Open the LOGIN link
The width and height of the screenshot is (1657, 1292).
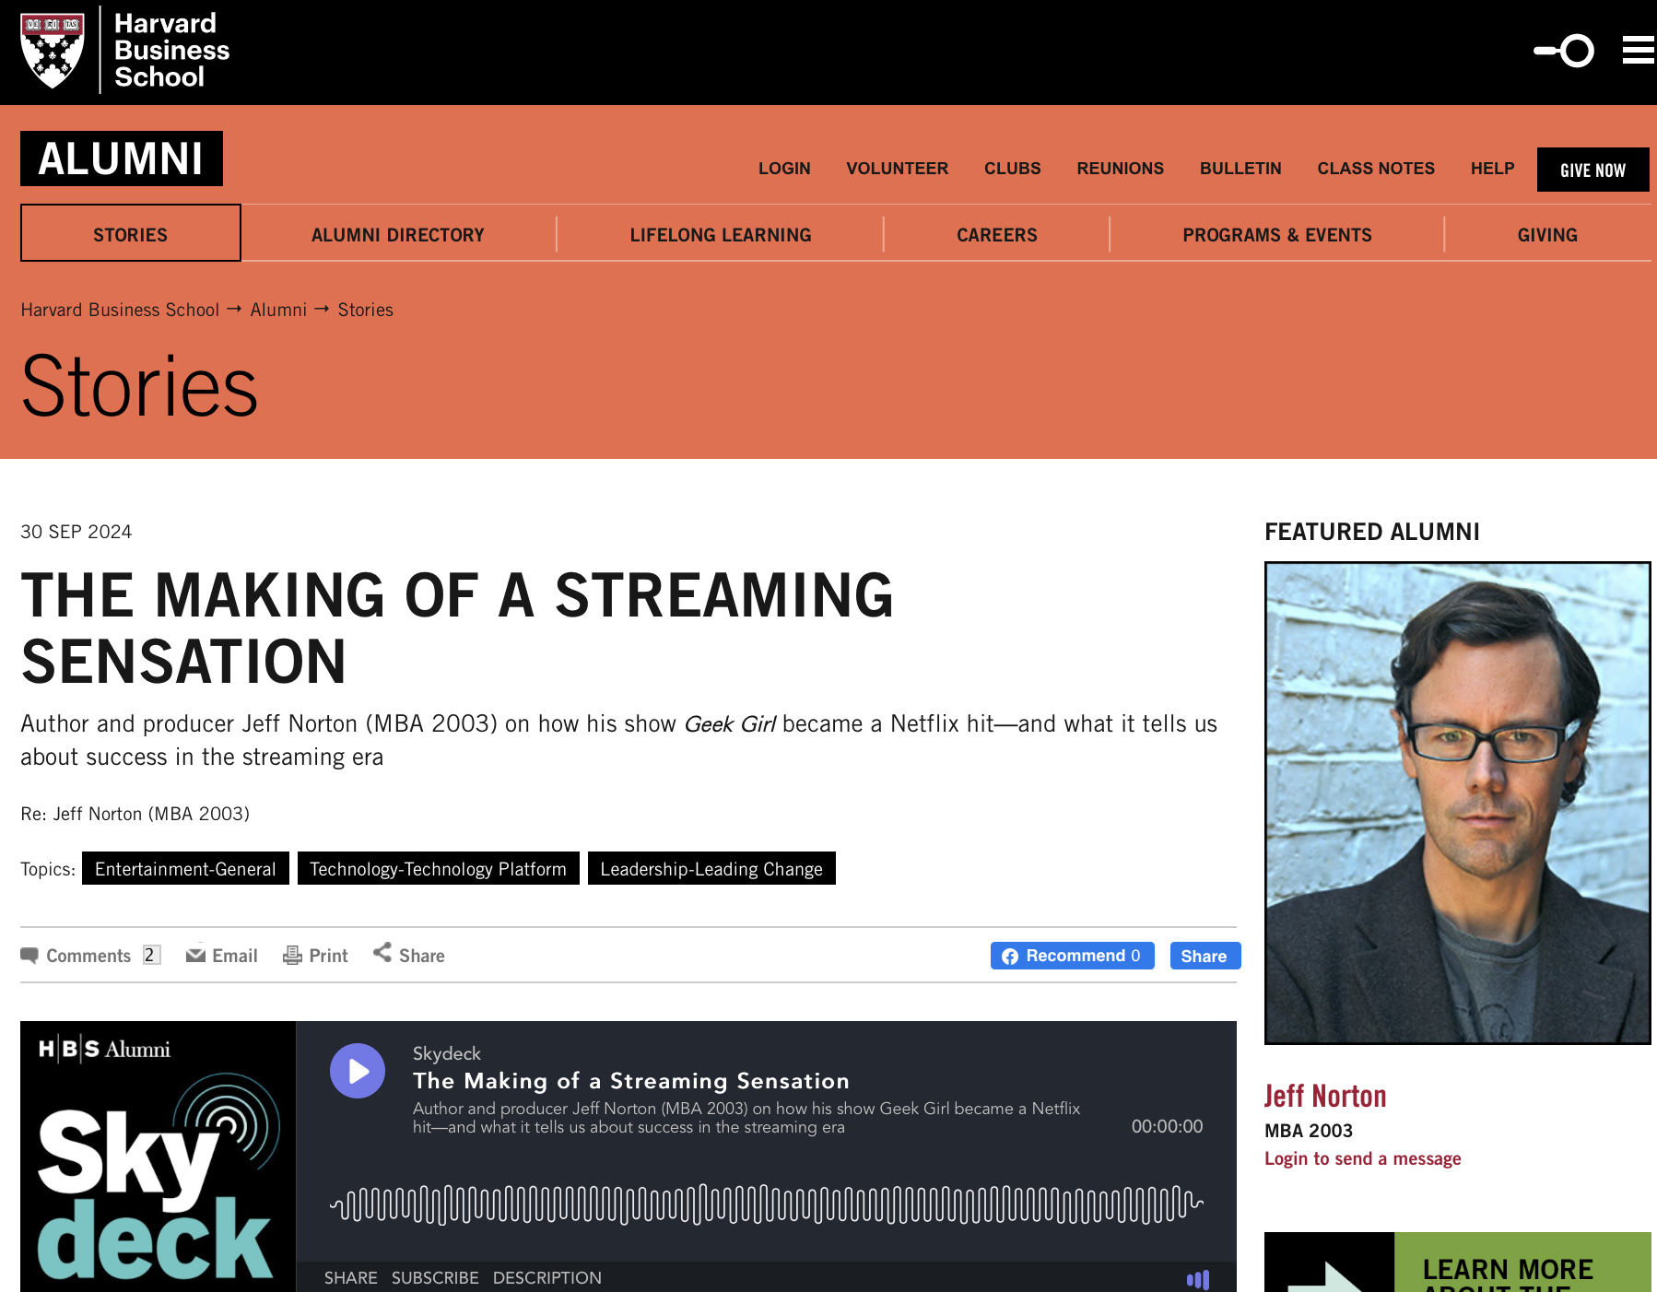click(784, 169)
